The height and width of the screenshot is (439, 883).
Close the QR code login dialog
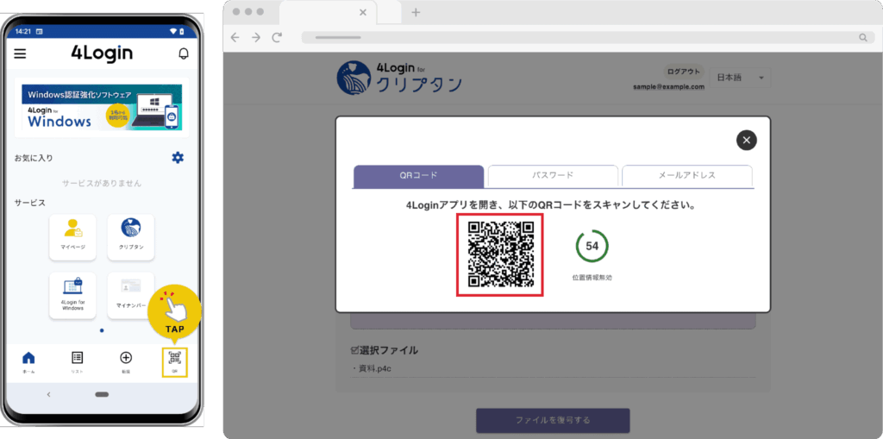point(747,140)
